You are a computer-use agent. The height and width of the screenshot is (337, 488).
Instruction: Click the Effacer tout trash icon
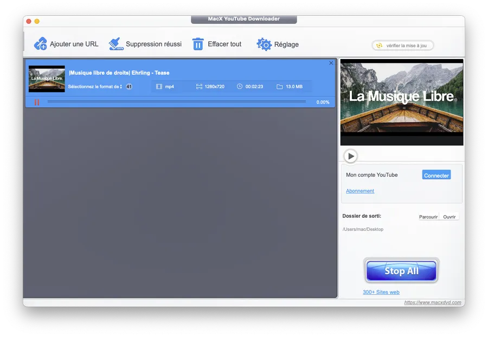tap(198, 44)
